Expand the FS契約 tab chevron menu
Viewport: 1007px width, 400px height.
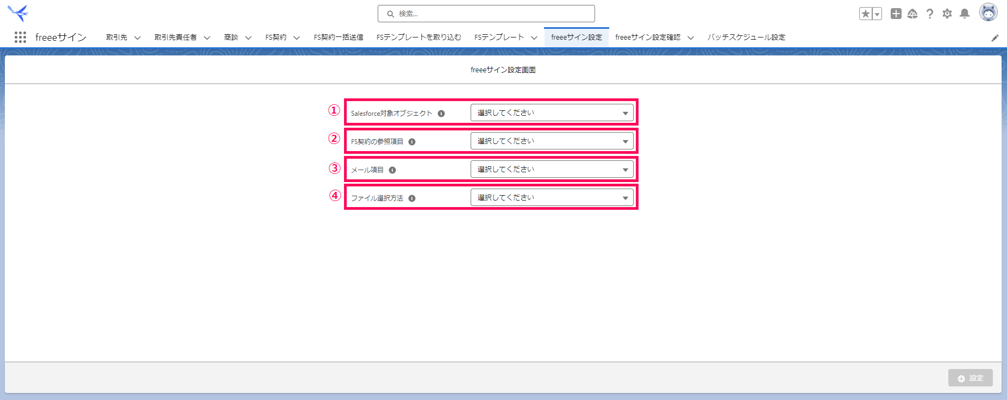pyautogui.click(x=297, y=37)
